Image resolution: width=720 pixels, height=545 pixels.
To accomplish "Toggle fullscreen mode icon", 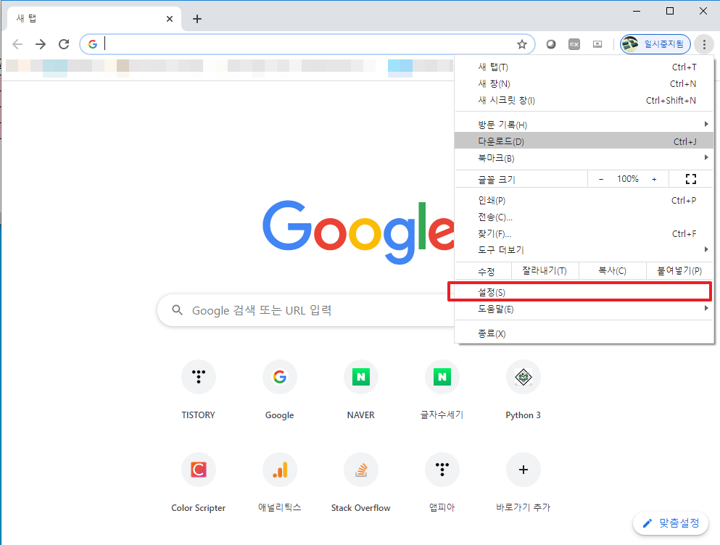I will [690, 179].
